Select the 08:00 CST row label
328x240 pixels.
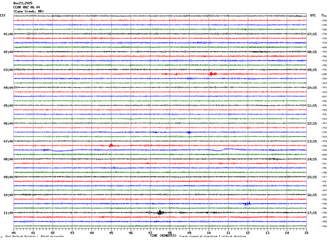[8, 159]
